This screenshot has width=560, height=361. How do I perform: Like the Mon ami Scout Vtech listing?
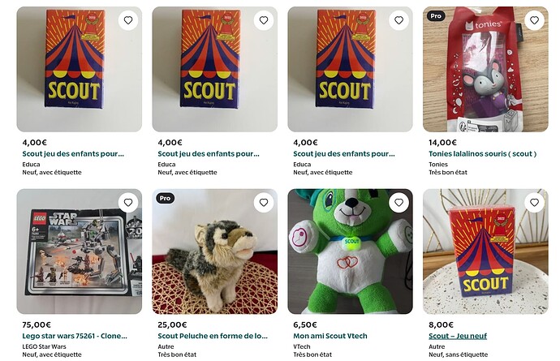click(398, 202)
